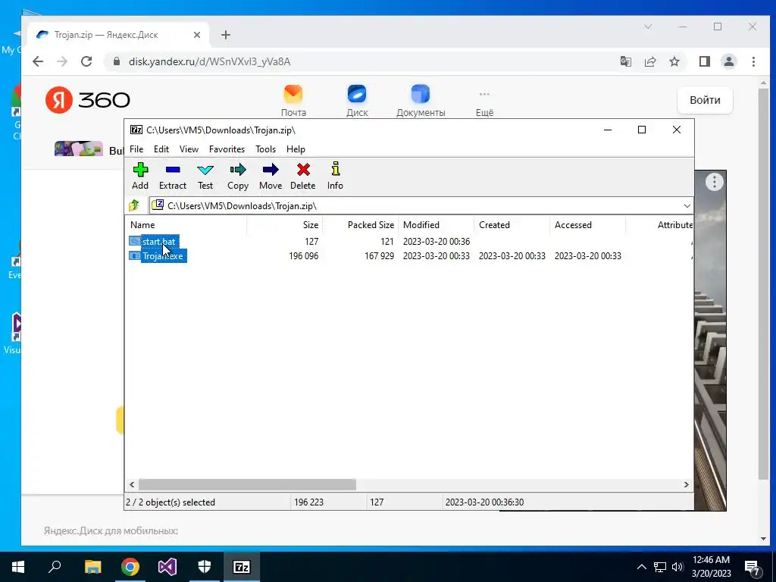This screenshot has height=582, width=776.
Task: Reload the Chrome page
Action: [x=86, y=61]
